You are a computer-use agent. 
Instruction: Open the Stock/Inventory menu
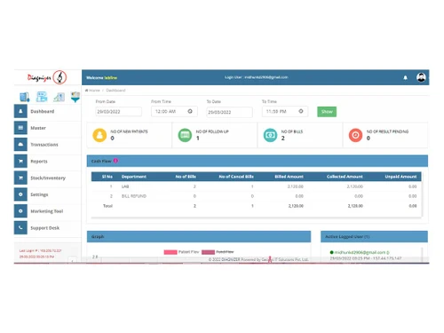pos(47,178)
